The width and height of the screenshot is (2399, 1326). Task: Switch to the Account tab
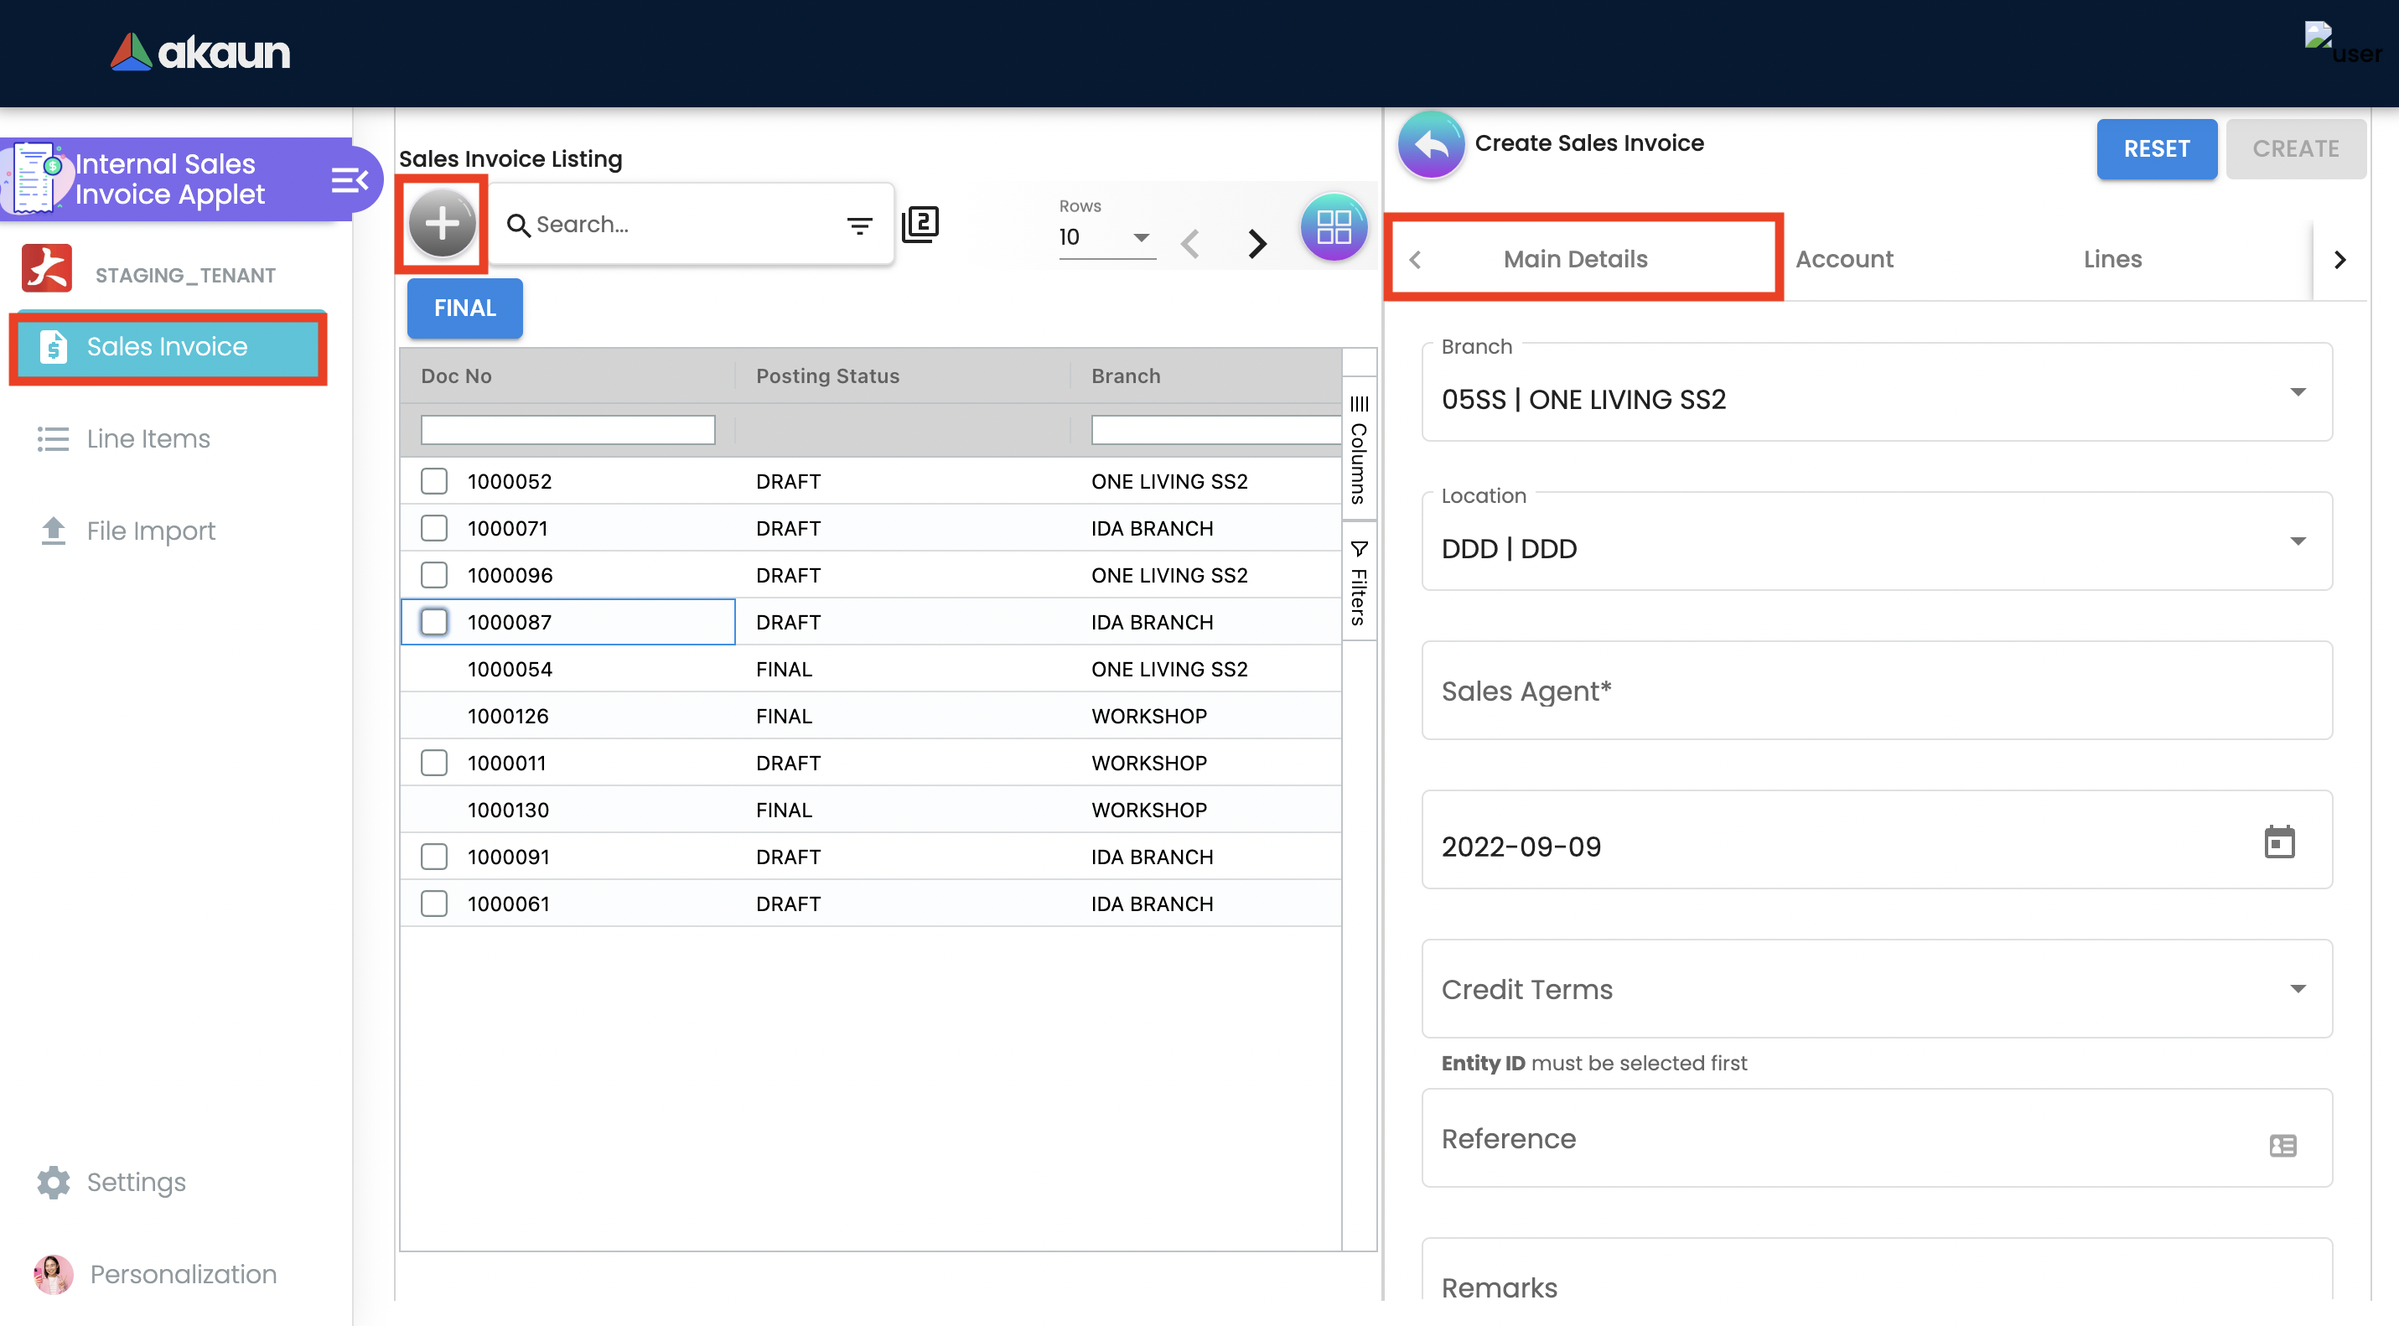(1843, 259)
